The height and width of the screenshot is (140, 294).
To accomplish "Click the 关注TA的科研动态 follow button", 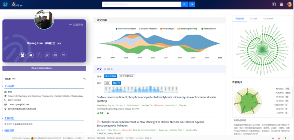I will 44,68.
